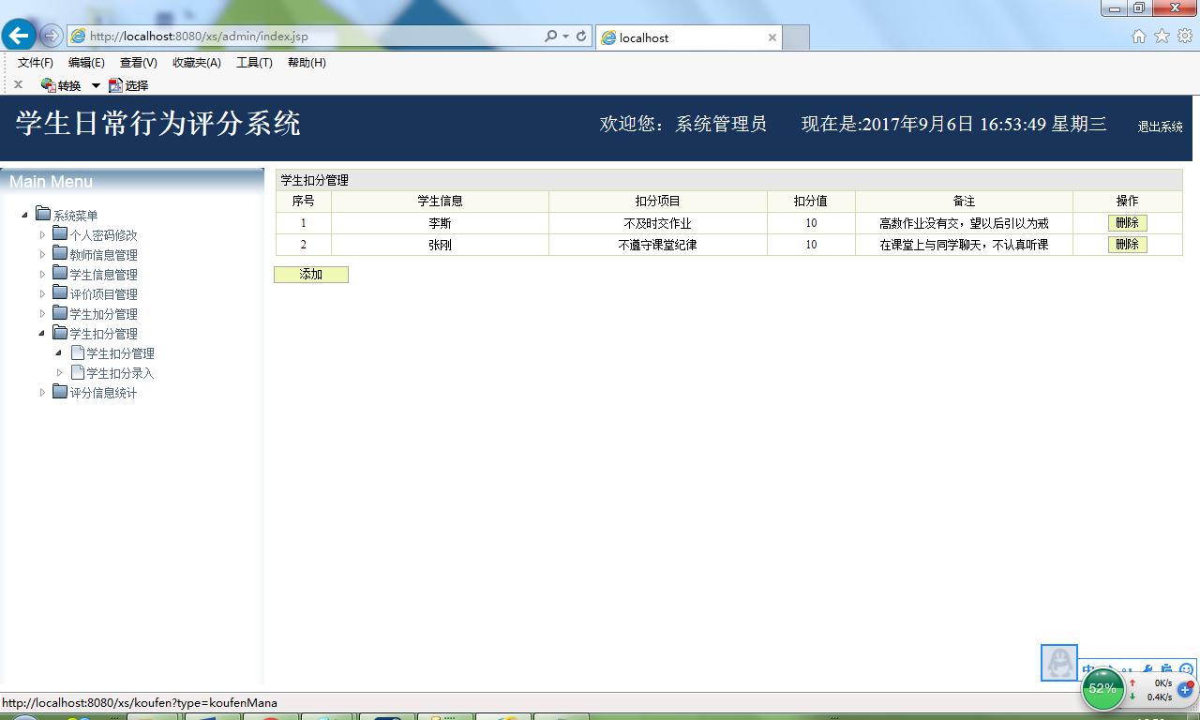Open 评价项目管理 tree item
The width and height of the screenshot is (1200, 720).
tap(103, 294)
